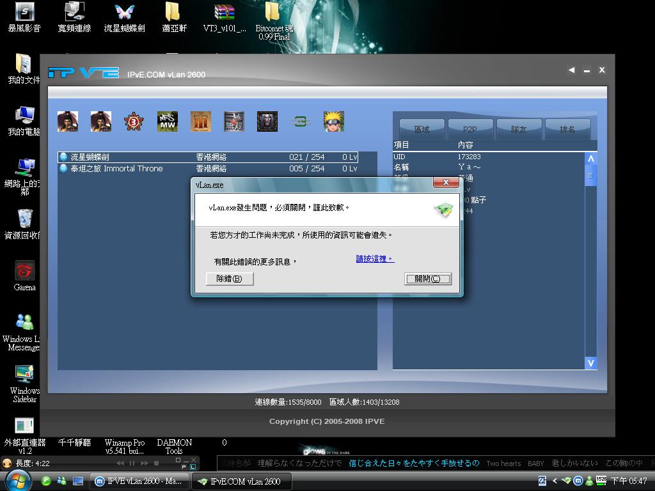Pick the Age of Empires III icon
655x491 pixels.
[201, 121]
